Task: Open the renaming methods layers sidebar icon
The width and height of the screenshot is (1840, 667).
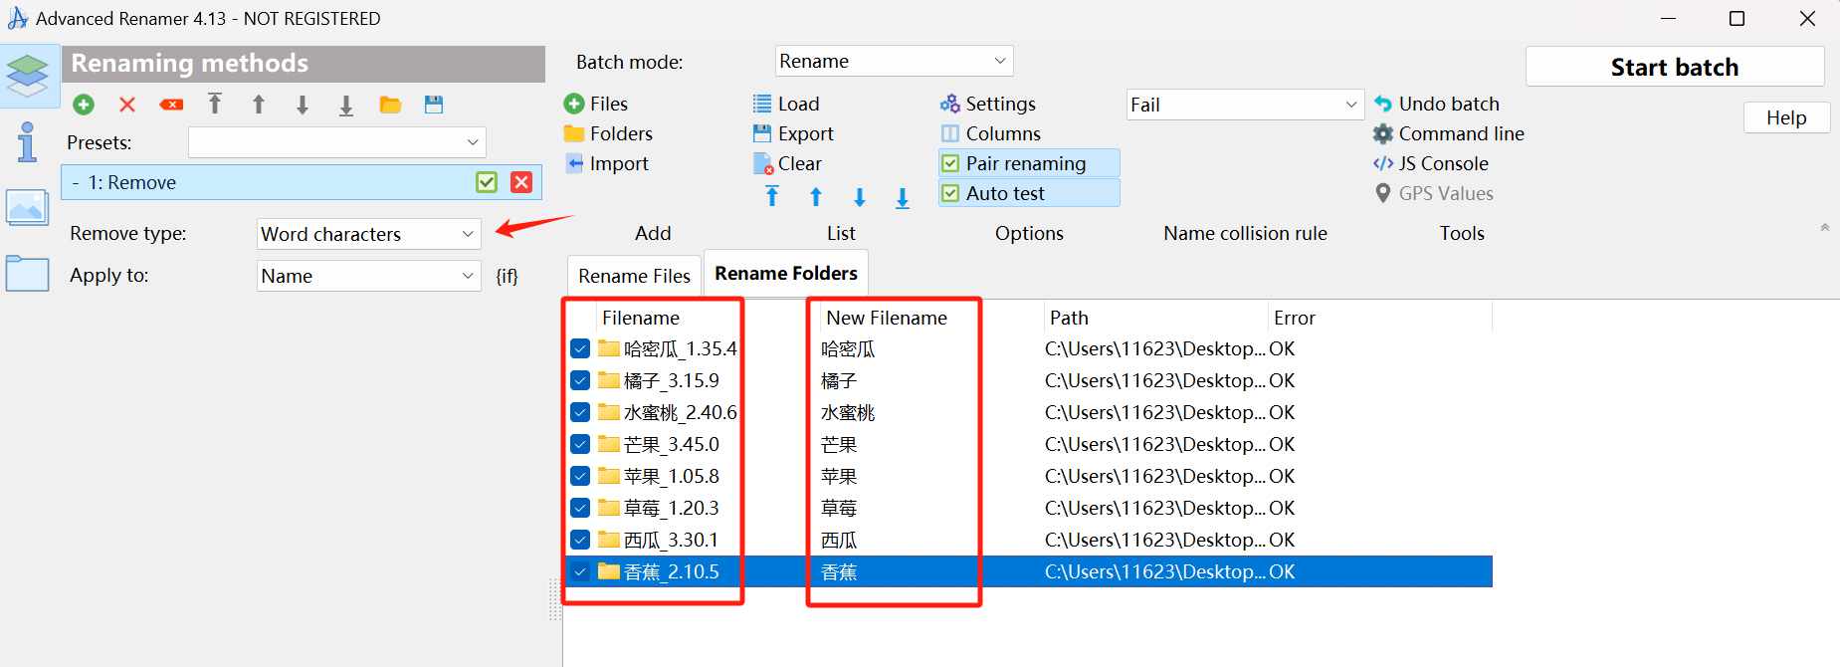Action: pos(28,76)
